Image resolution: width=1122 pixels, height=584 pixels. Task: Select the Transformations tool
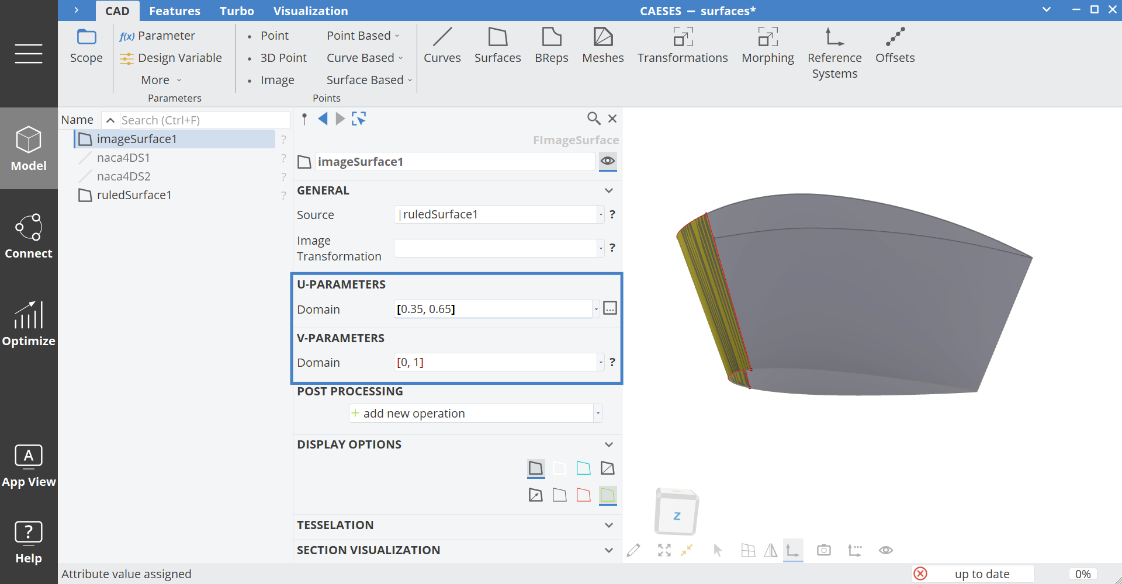coord(683,46)
